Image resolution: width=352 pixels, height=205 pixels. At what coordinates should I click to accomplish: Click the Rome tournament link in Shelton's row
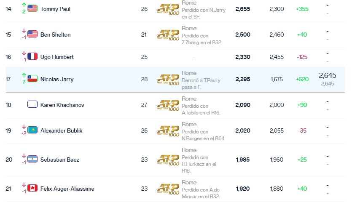click(x=189, y=29)
